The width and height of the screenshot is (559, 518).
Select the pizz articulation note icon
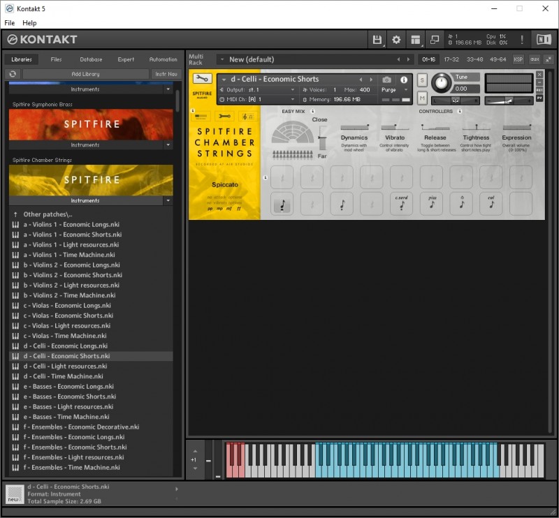[431, 204]
